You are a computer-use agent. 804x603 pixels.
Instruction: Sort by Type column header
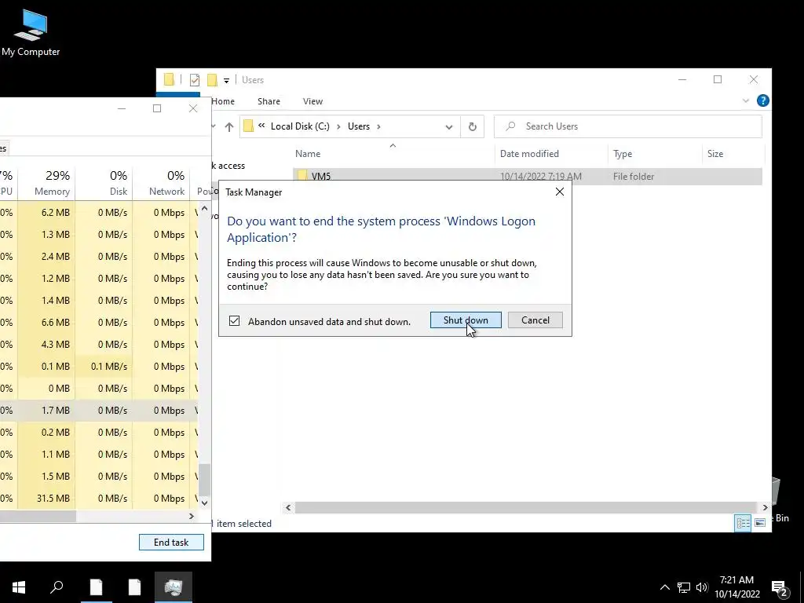click(623, 154)
